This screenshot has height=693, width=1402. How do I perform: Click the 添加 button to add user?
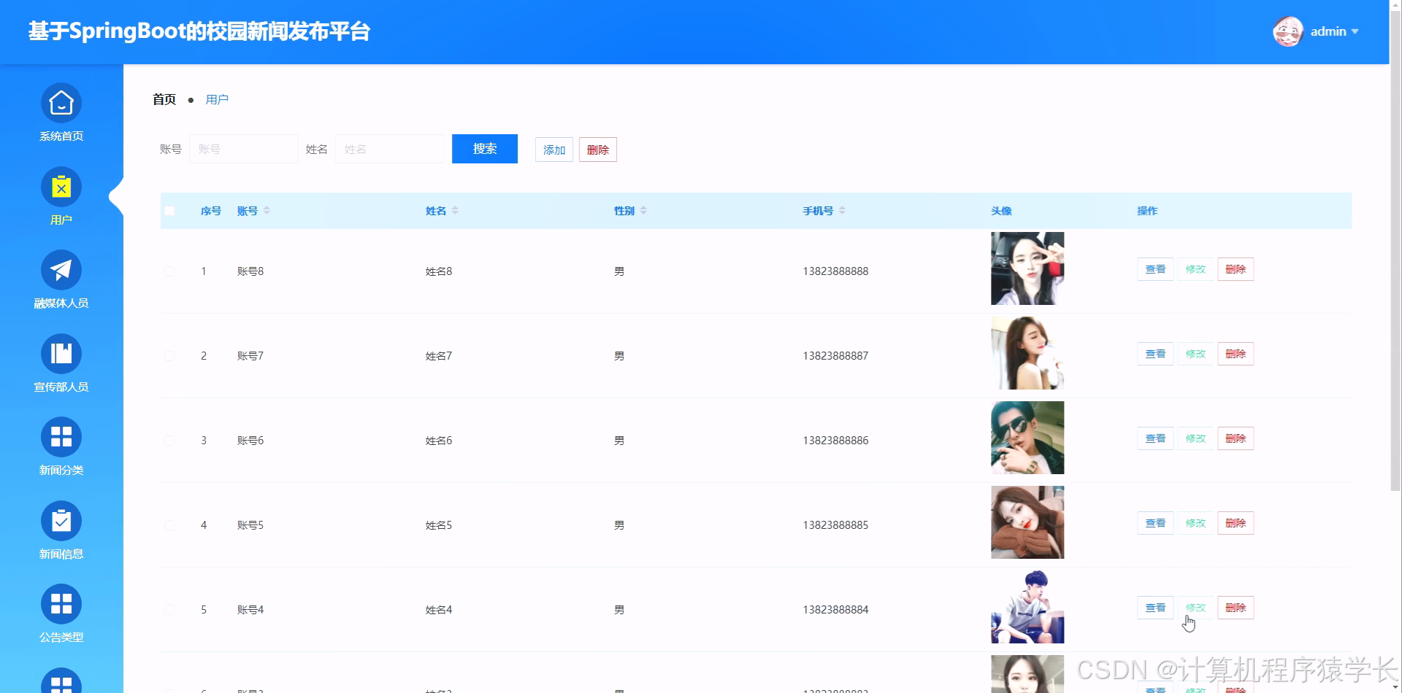(x=553, y=149)
